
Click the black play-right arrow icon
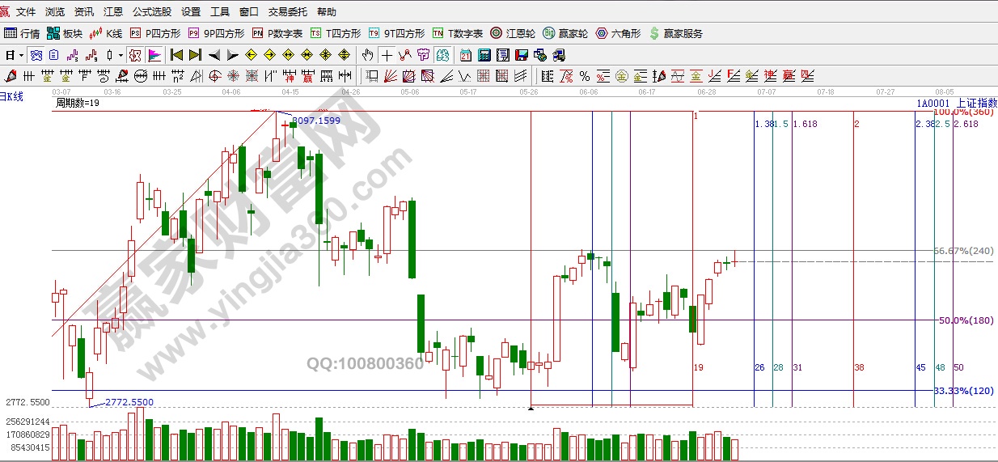point(232,56)
